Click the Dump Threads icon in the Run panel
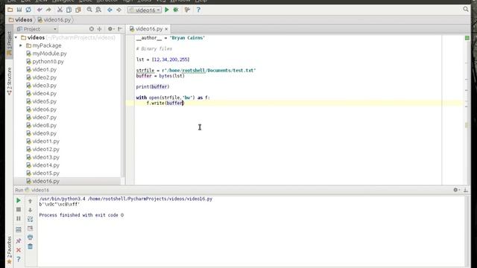This screenshot has height=268, width=477. 19,230
